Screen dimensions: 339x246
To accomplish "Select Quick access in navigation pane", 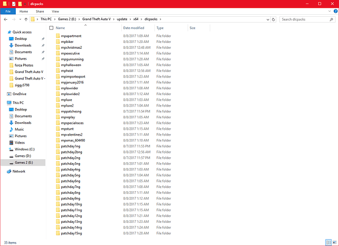I will 22,32.
